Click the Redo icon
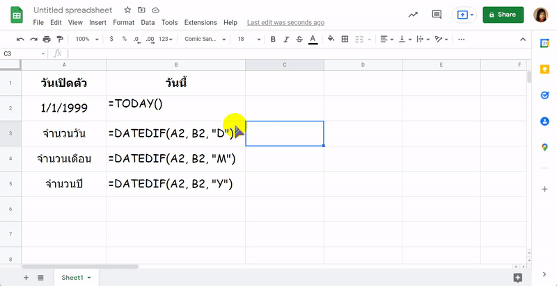This screenshot has height=286, width=557. [x=33, y=40]
